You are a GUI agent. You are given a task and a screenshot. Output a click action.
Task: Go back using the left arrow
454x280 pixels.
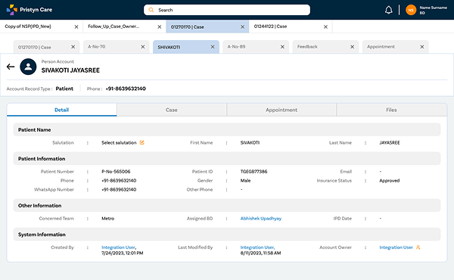[11, 67]
